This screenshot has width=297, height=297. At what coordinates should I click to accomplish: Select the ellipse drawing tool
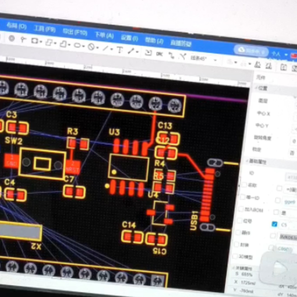pyautogui.click(x=77, y=45)
